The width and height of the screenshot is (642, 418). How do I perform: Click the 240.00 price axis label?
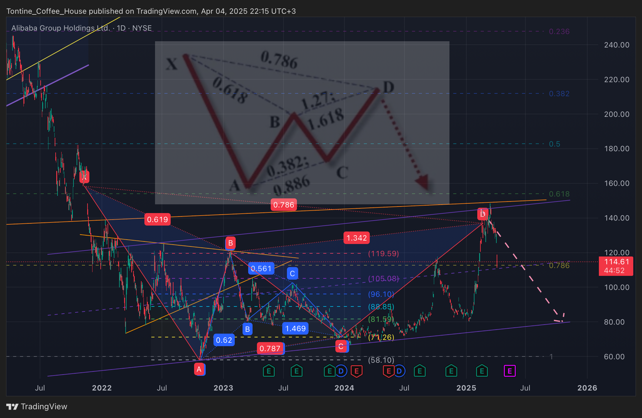[x=617, y=45]
